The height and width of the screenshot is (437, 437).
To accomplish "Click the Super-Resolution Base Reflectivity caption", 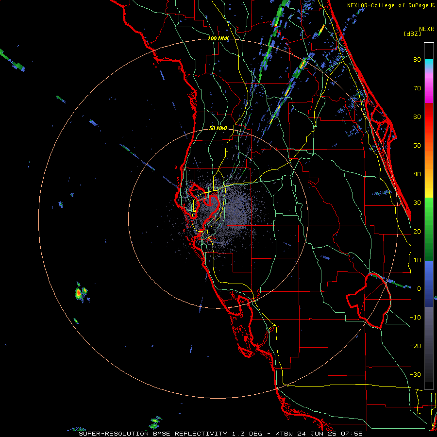I will [x=220, y=434].
